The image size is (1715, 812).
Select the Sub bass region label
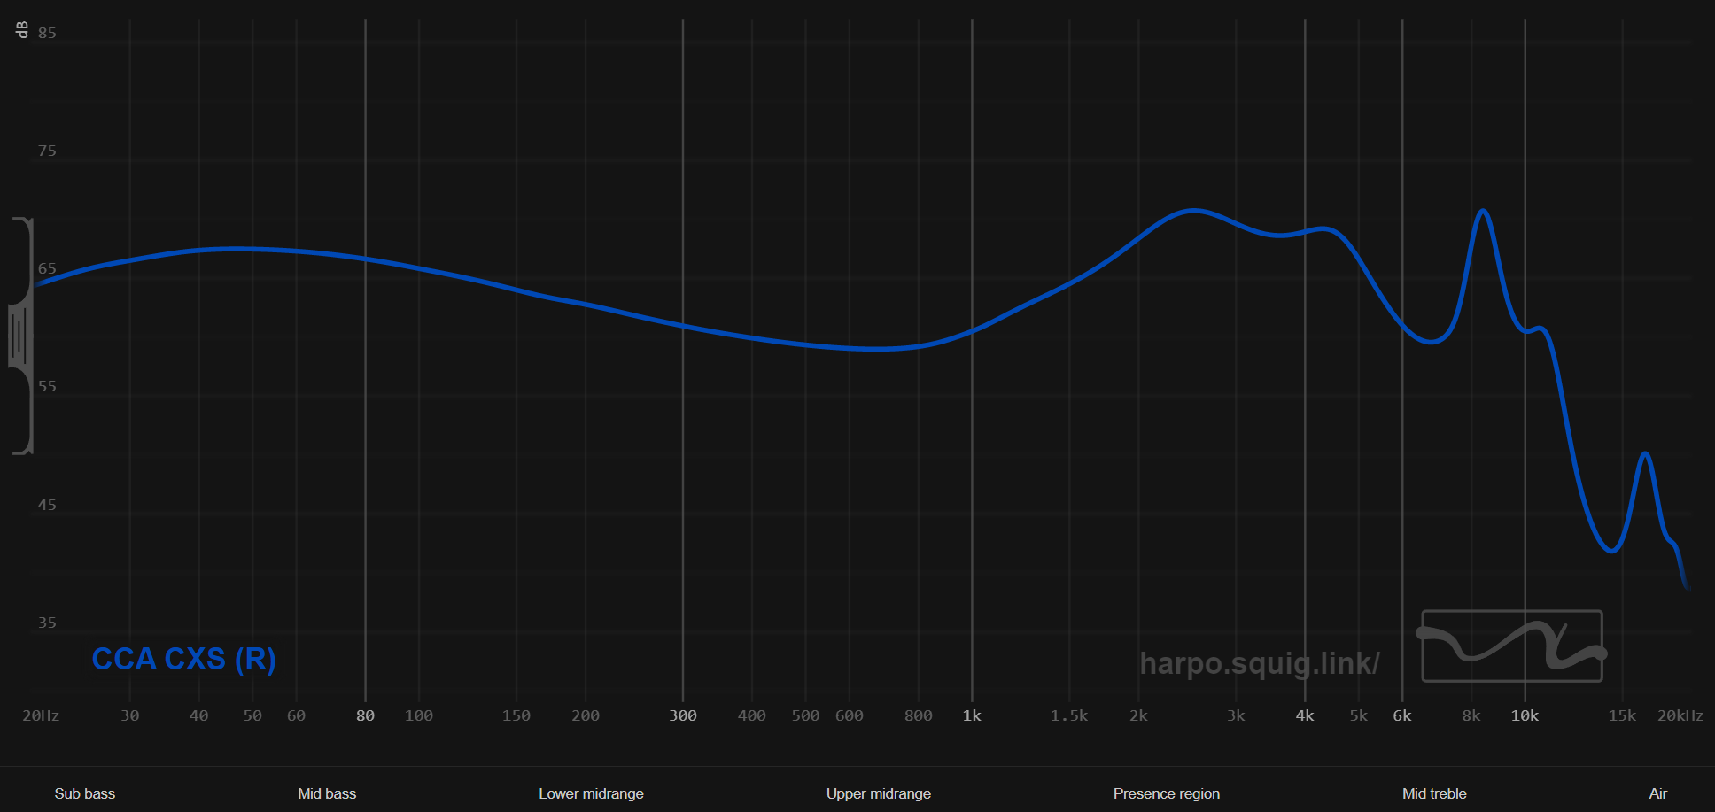(x=85, y=793)
